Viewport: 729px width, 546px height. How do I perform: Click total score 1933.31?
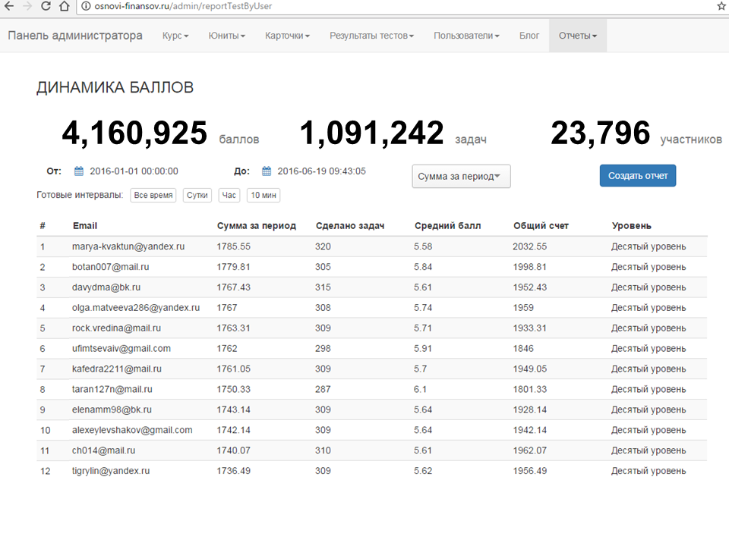(529, 328)
